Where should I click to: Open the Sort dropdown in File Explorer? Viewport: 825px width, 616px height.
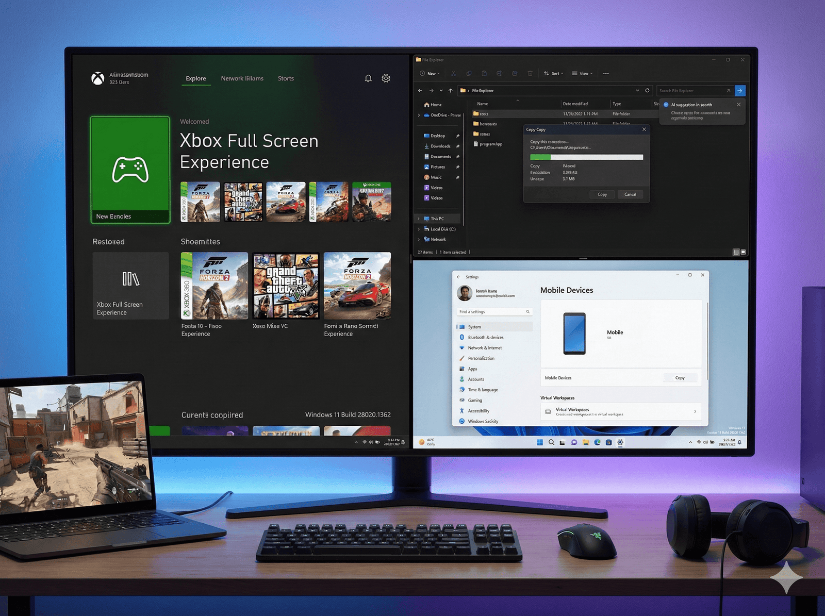coord(553,73)
